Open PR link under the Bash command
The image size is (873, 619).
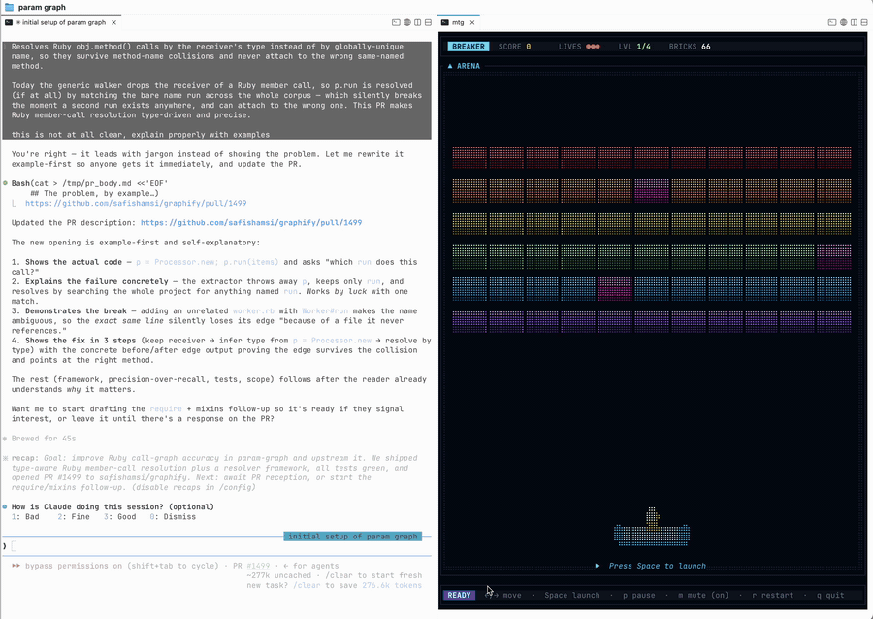pyautogui.click(x=136, y=203)
